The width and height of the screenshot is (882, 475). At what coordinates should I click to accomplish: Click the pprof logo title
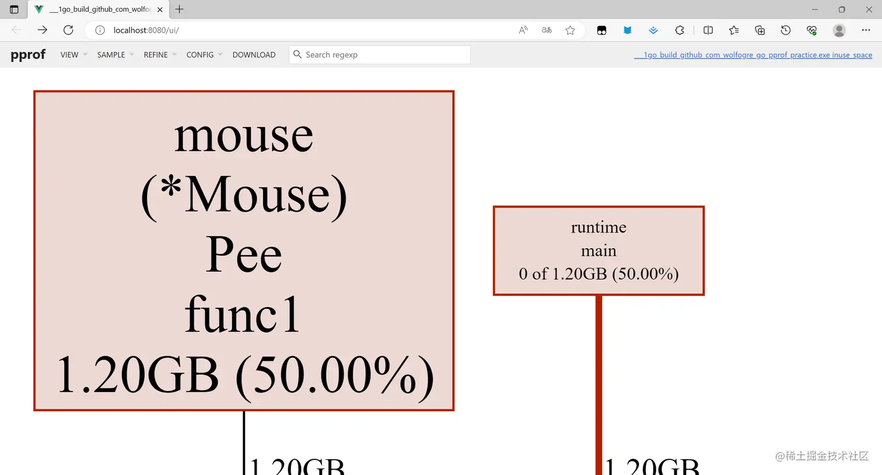[28, 55]
